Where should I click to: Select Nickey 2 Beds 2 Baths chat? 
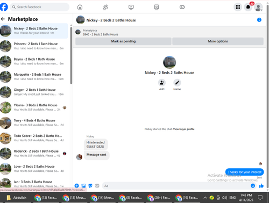[34, 31]
